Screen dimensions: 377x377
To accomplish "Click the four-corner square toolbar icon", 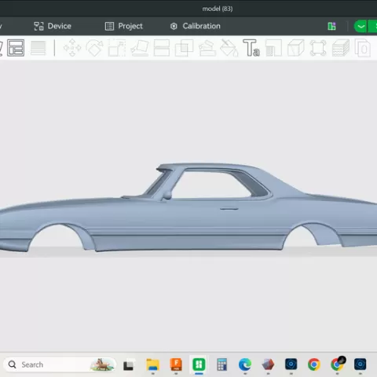I will coord(318,48).
